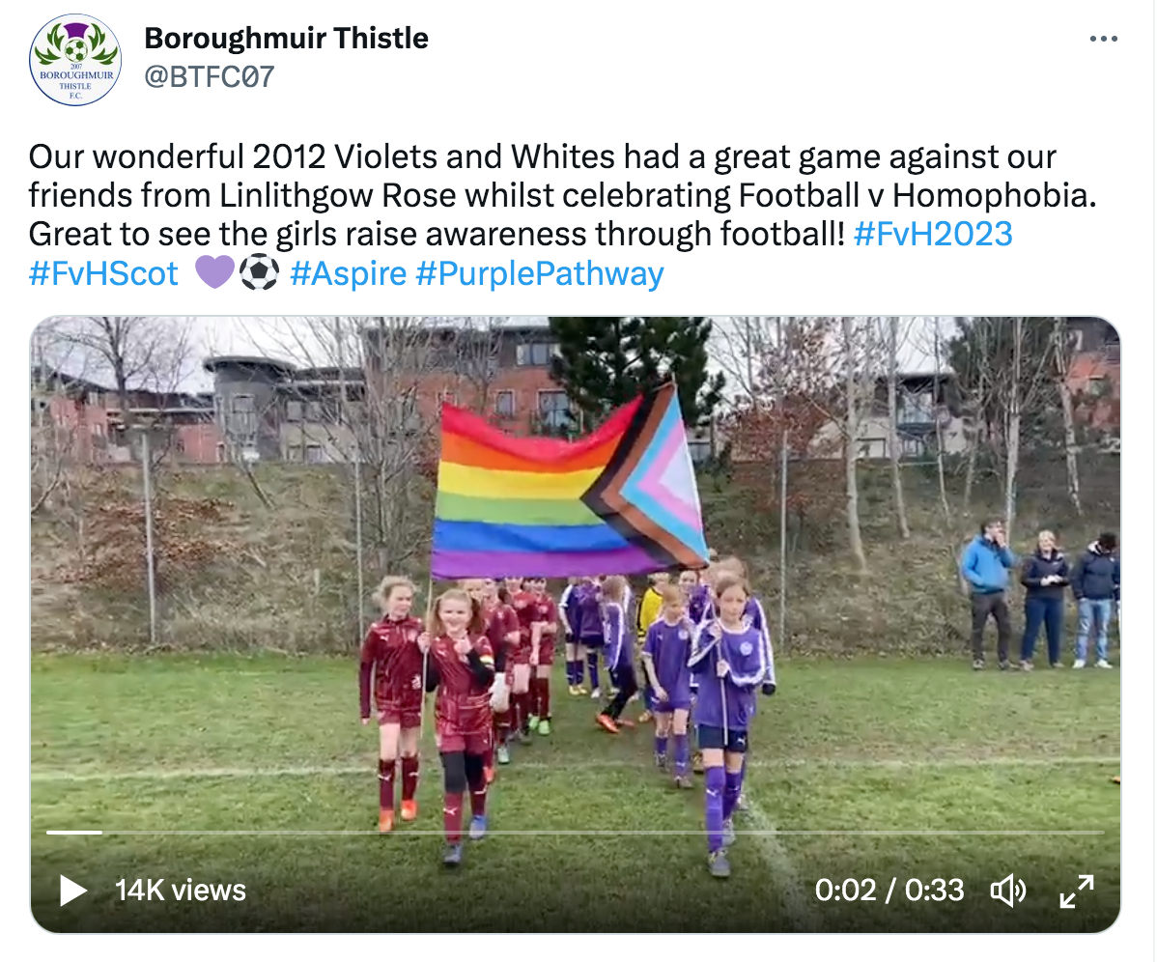Open the @BTFC07 handle link
The height and width of the screenshot is (962, 1157).
click(x=210, y=76)
